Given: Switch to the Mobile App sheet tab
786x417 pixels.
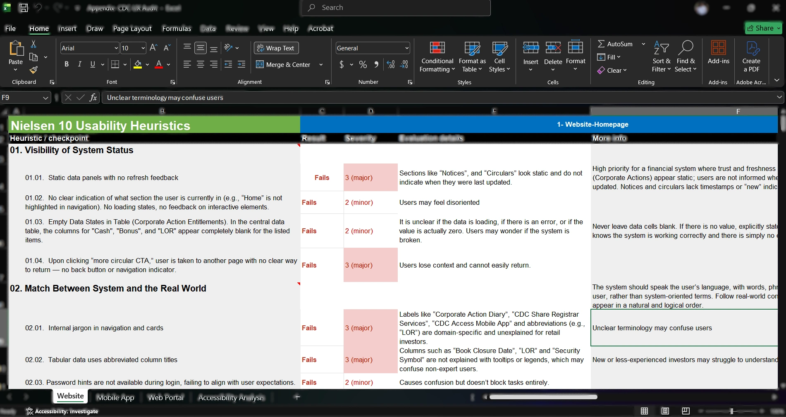Looking at the screenshot, I should pos(115,398).
